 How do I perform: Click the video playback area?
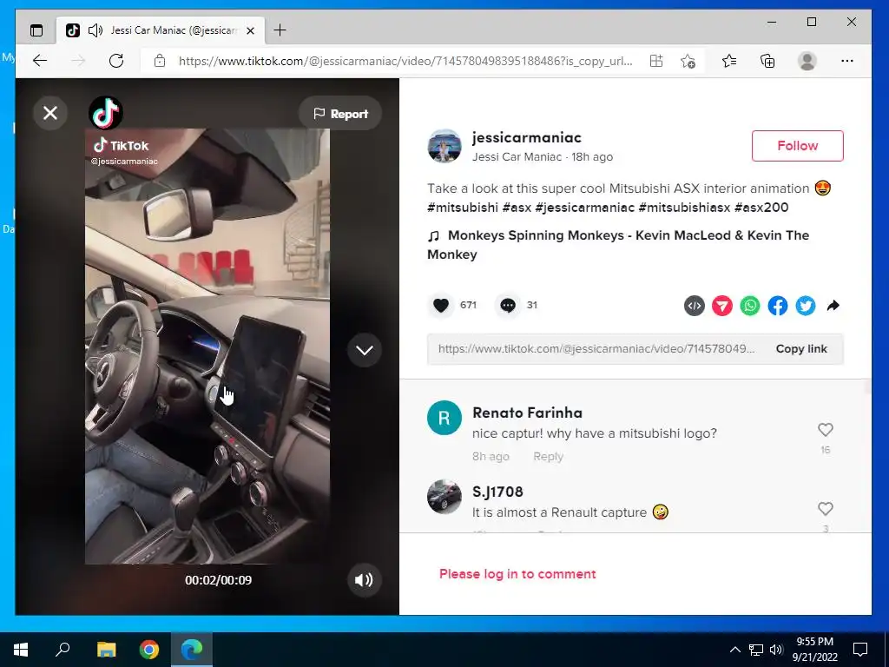207,346
